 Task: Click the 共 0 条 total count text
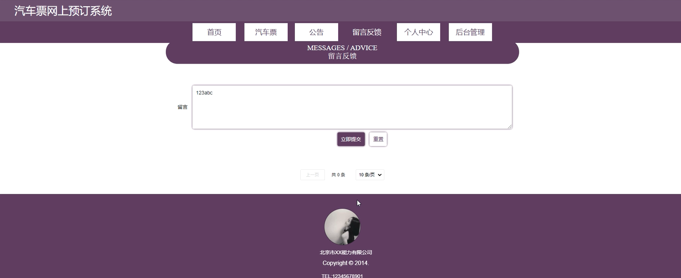pos(338,175)
